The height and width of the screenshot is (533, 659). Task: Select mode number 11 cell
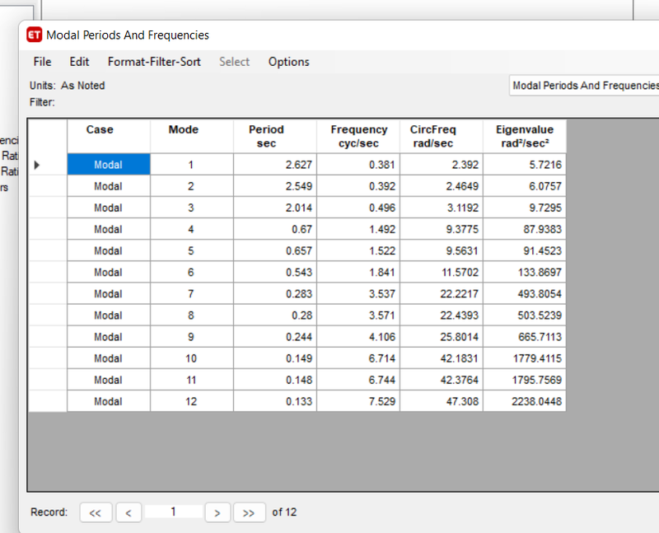tap(192, 380)
